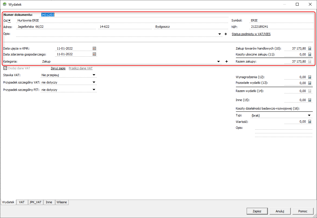Click the Anuluj button
The height and width of the screenshot is (218, 317).
(280, 211)
